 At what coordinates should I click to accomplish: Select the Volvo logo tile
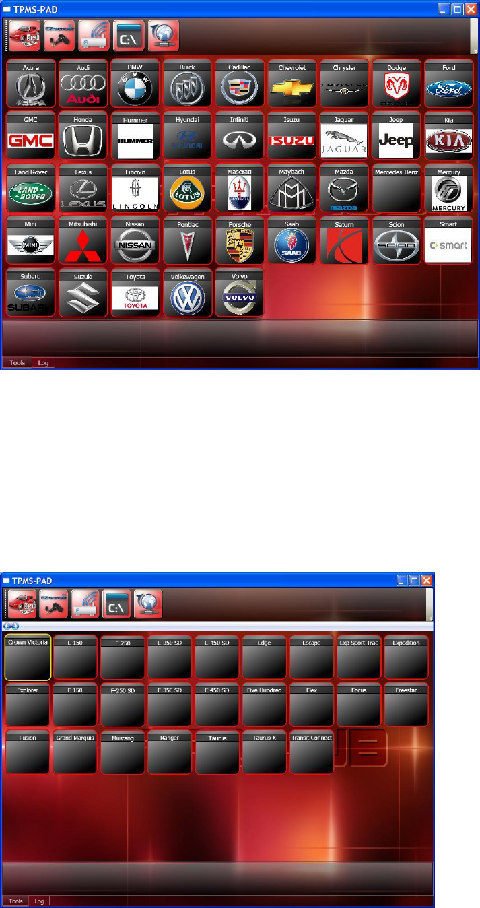pyautogui.click(x=240, y=293)
